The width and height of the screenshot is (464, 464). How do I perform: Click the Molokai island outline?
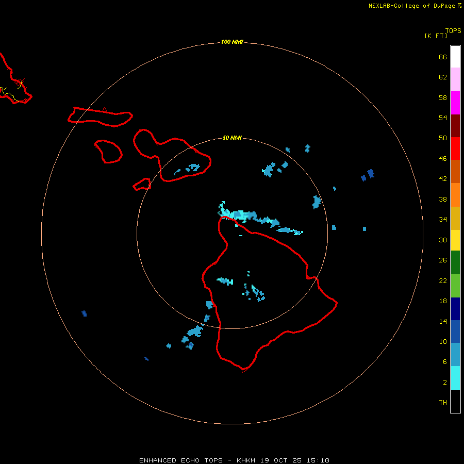101,117
